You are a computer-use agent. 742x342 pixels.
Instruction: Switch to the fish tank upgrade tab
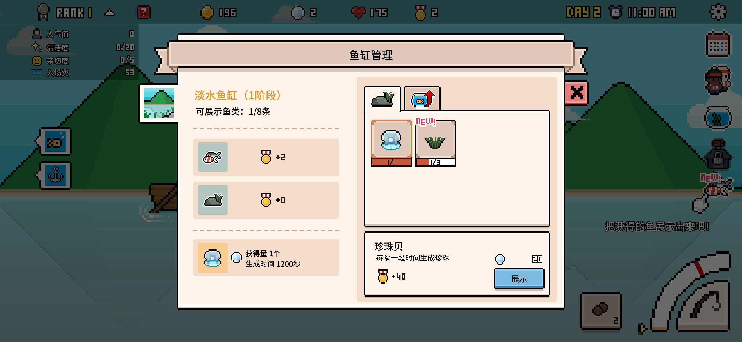[x=422, y=98]
